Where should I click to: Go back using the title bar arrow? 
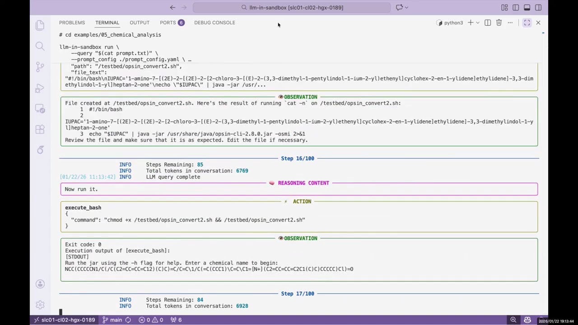(172, 7)
